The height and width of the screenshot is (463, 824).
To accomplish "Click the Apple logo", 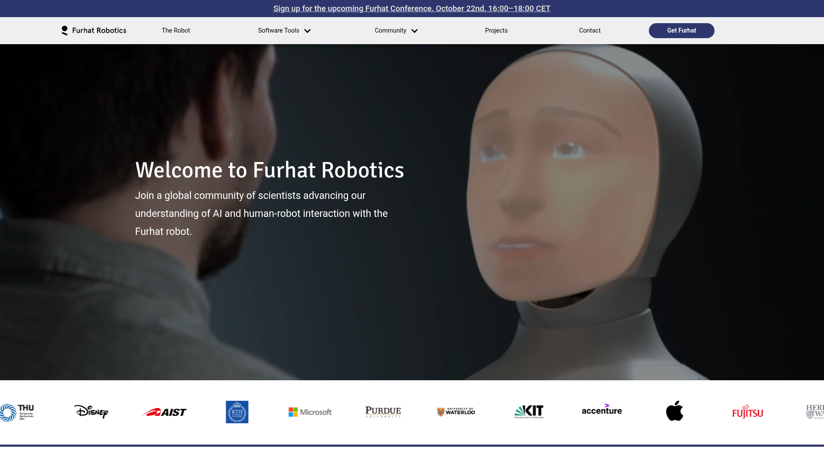I will 675,411.
